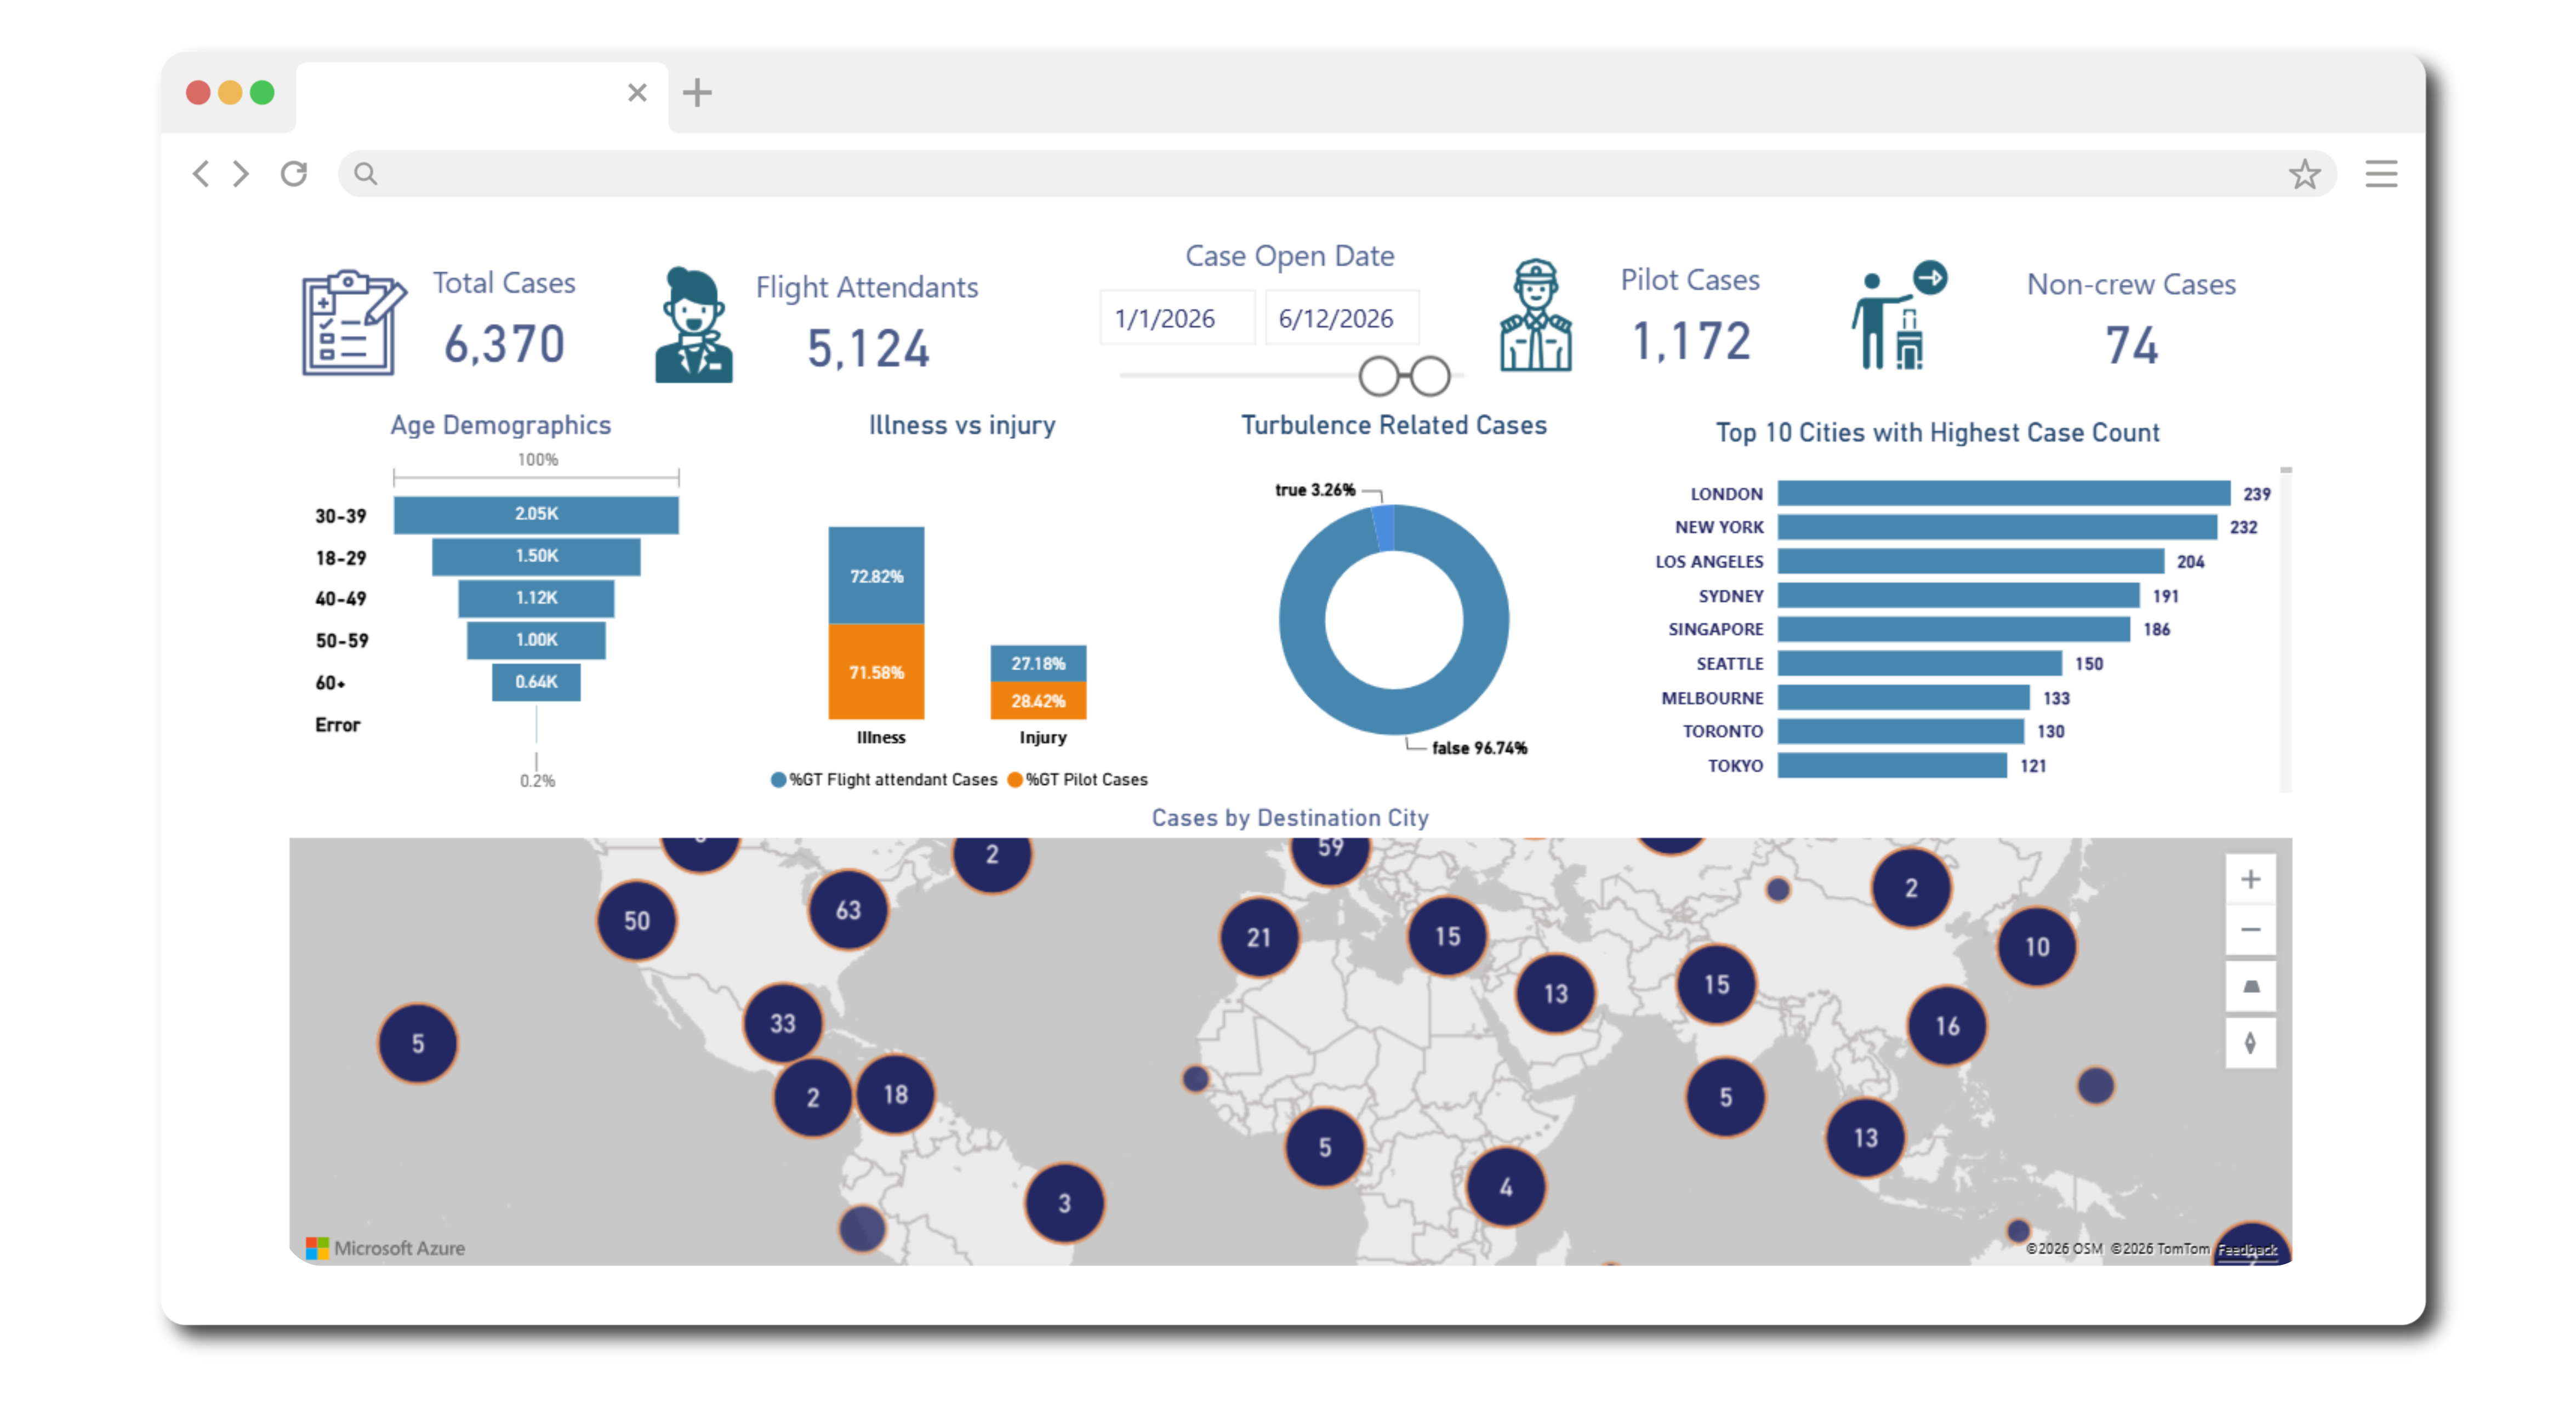Click the map cluster labeled 50
The height and width of the screenshot is (1403, 2576).
(x=637, y=921)
